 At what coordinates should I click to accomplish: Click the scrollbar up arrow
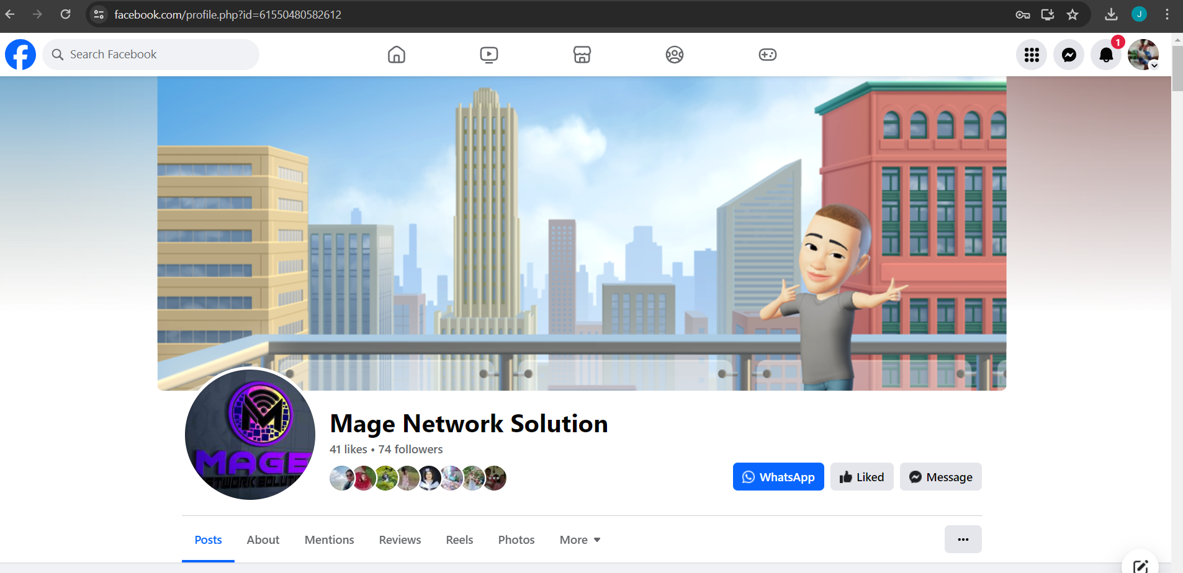[x=1177, y=40]
